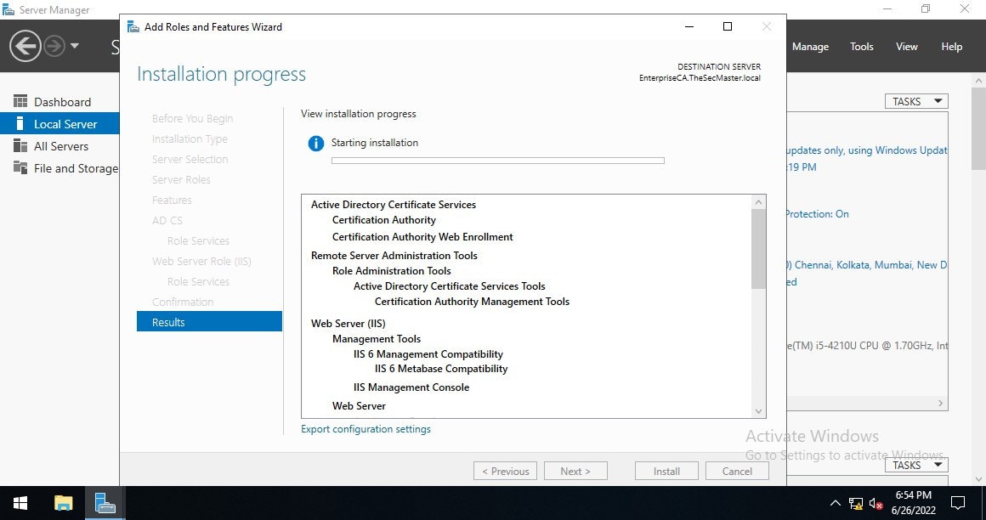Viewport: 986px width, 520px height.
Task: Open the Help menu
Action: (x=951, y=47)
